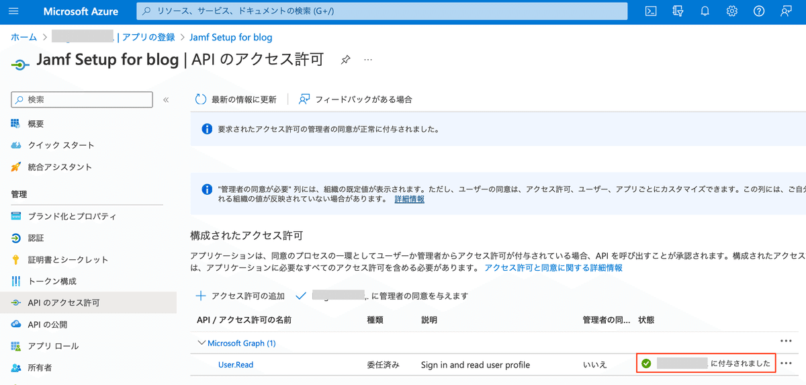The height and width of the screenshot is (385, 806).
Task: Click the 種類 column header
Action: click(x=375, y=320)
